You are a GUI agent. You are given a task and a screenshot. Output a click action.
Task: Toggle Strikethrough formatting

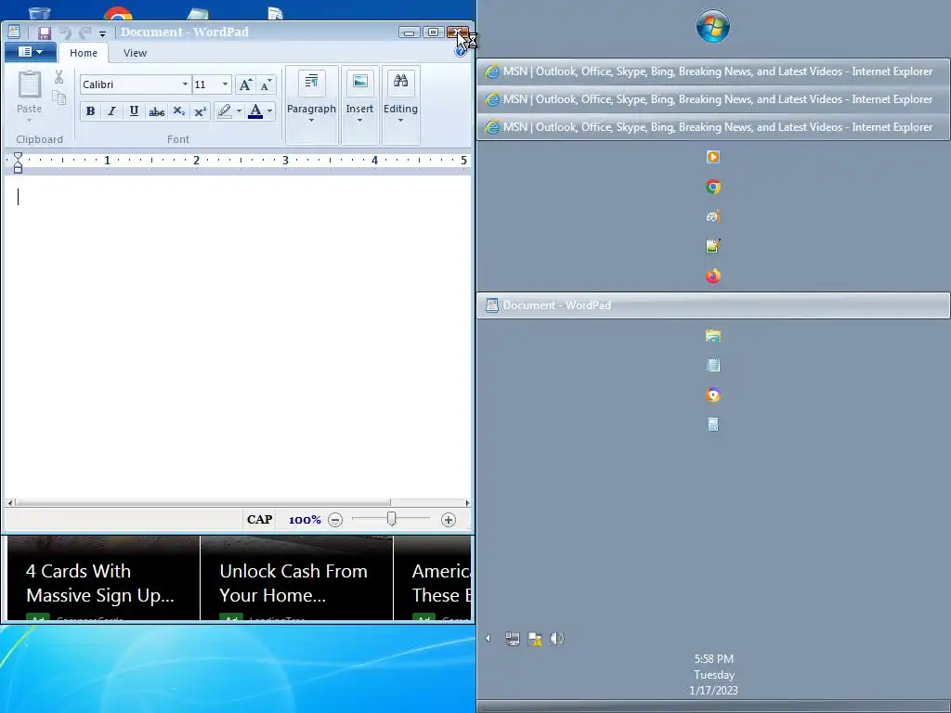pyautogui.click(x=156, y=111)
